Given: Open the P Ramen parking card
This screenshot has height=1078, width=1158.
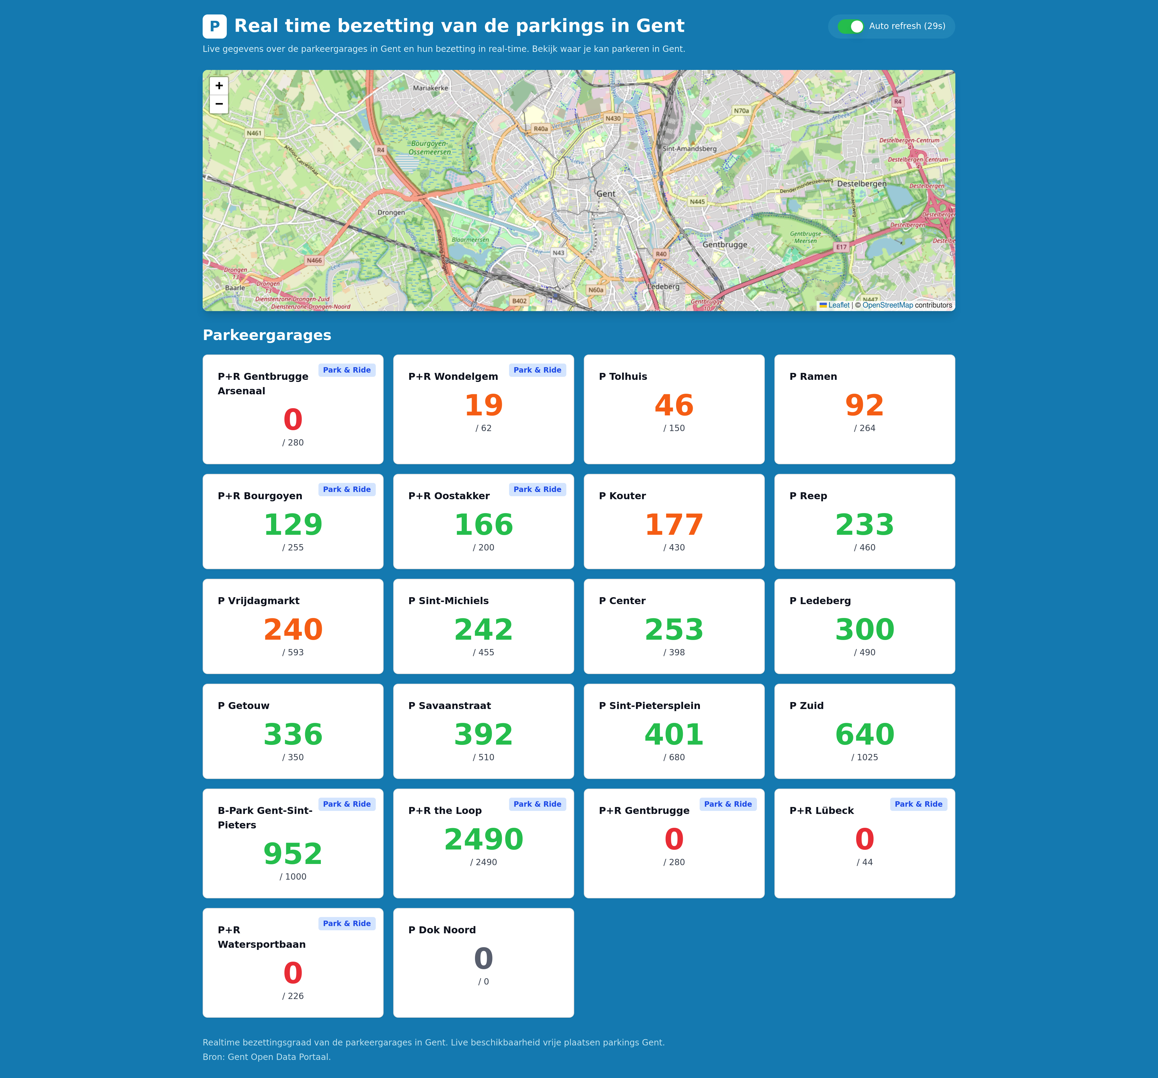Looking at the screenshot, I should pyautogui.click(x=864, y=409).
